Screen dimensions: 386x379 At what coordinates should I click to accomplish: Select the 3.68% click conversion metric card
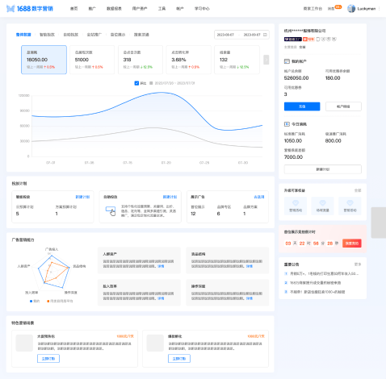coord(189,60)
